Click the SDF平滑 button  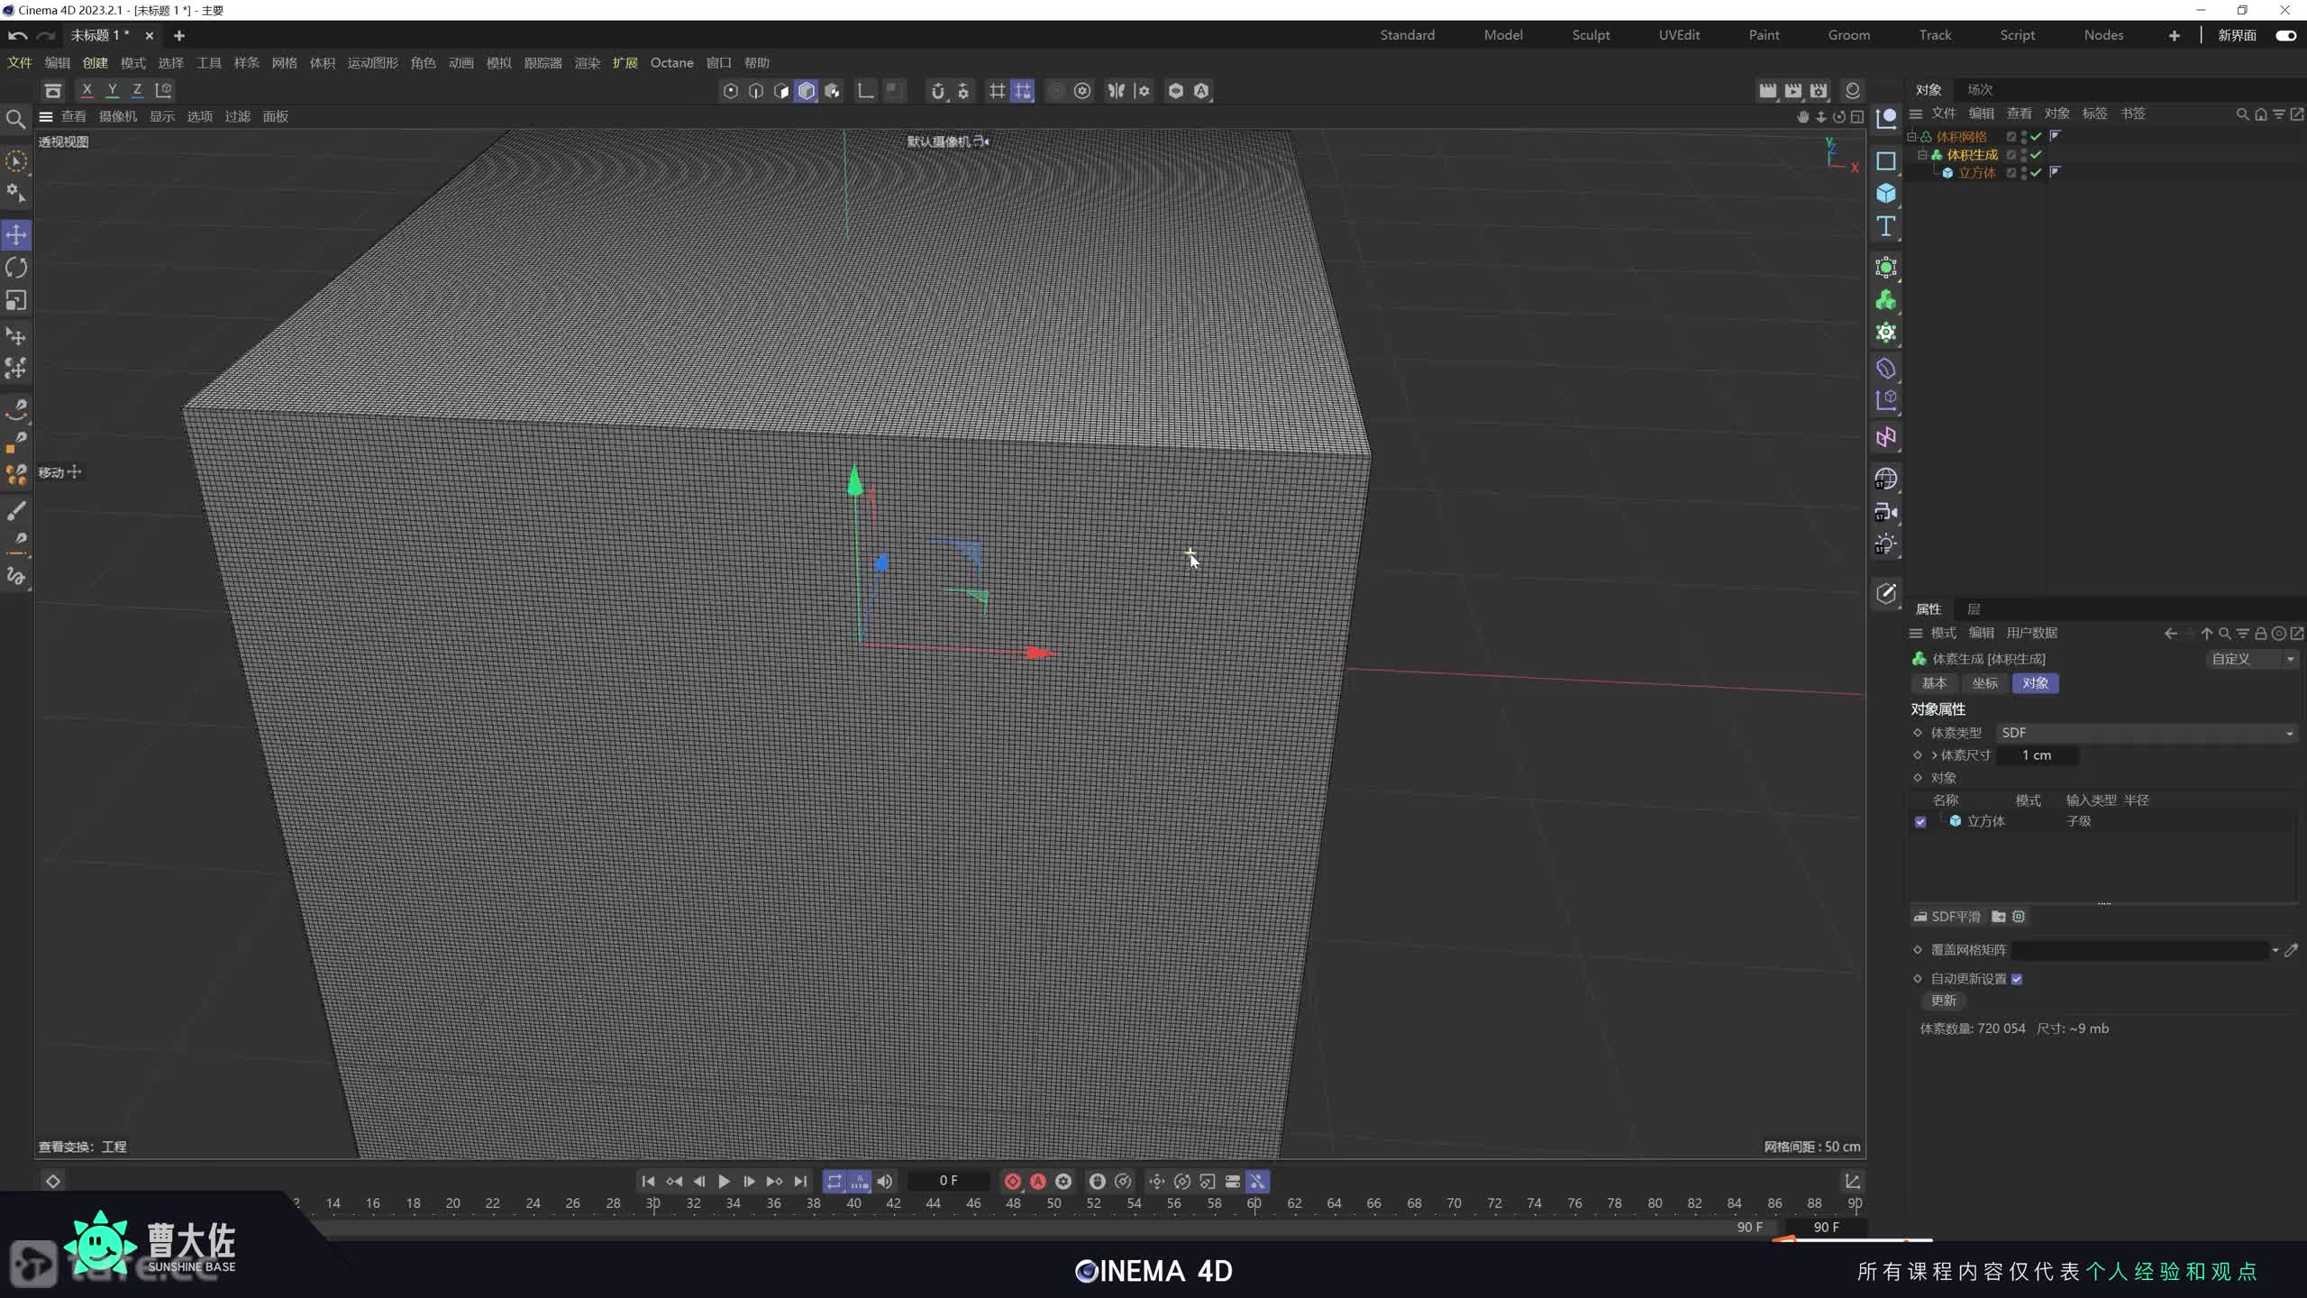click(1947, 917)
